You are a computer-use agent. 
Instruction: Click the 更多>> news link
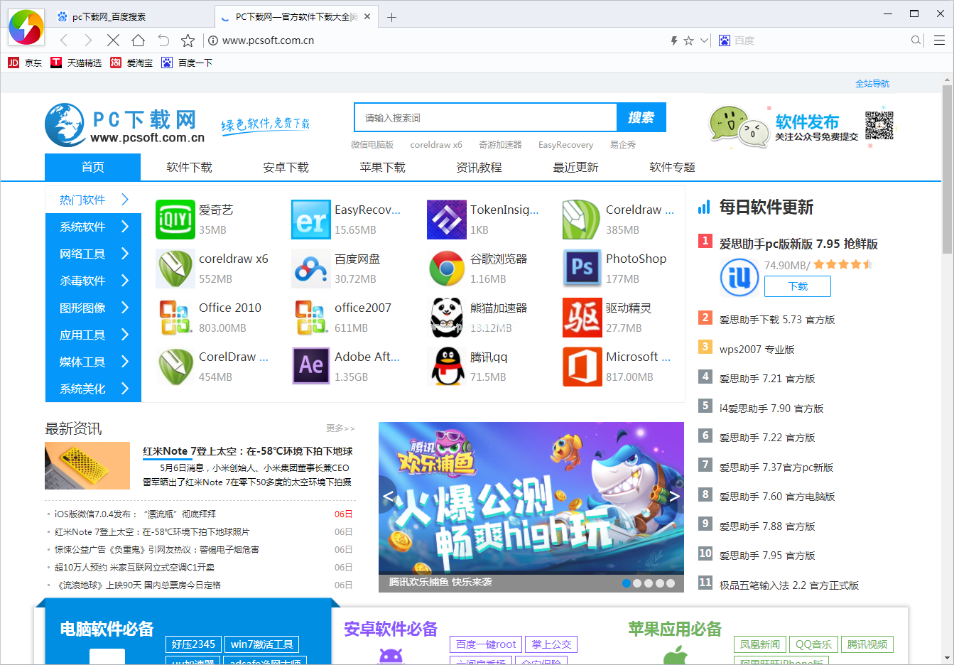340,428
